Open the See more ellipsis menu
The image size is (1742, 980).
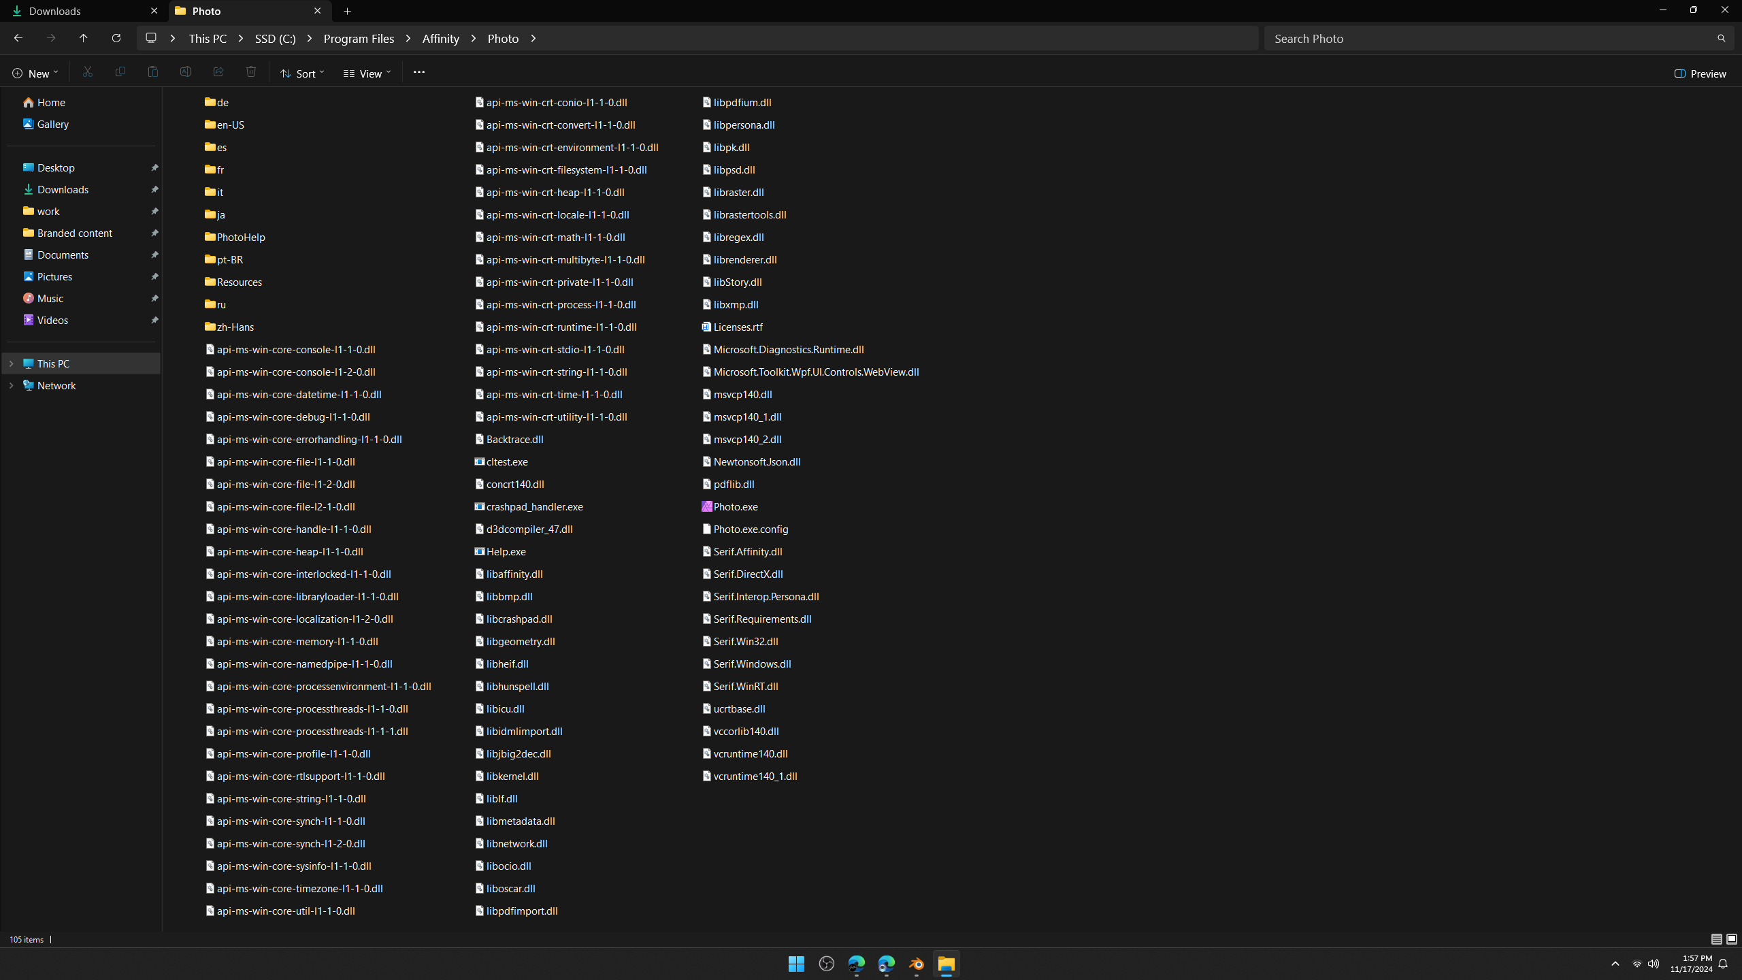(419, 72)
